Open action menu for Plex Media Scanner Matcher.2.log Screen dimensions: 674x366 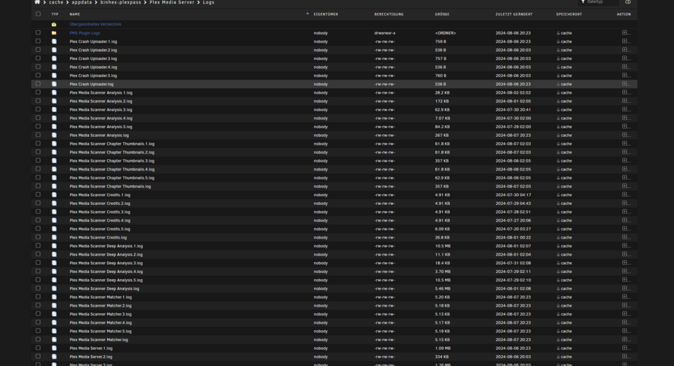pos(625,305)
